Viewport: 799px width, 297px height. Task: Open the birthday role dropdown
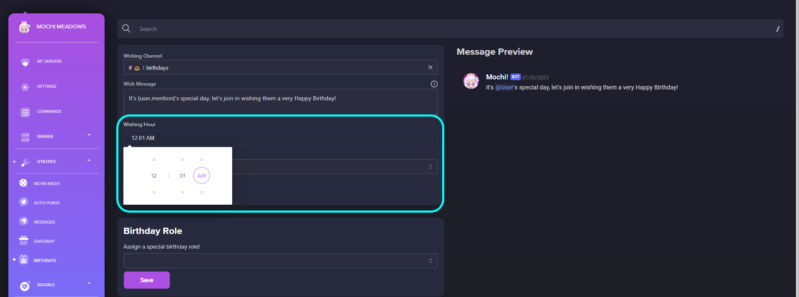tap(280, 261)
